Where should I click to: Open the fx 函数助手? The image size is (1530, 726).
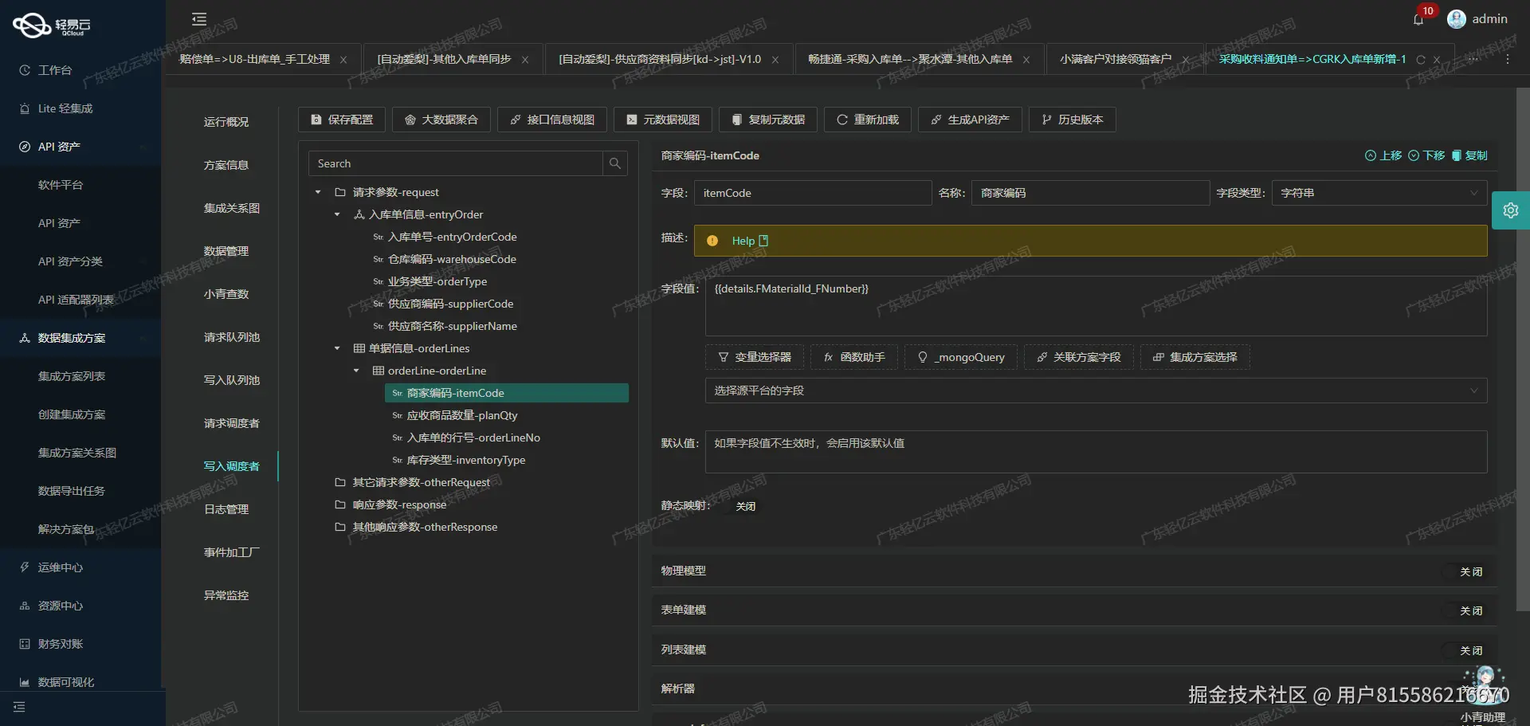pyautogui.click(x=853, y=357)
